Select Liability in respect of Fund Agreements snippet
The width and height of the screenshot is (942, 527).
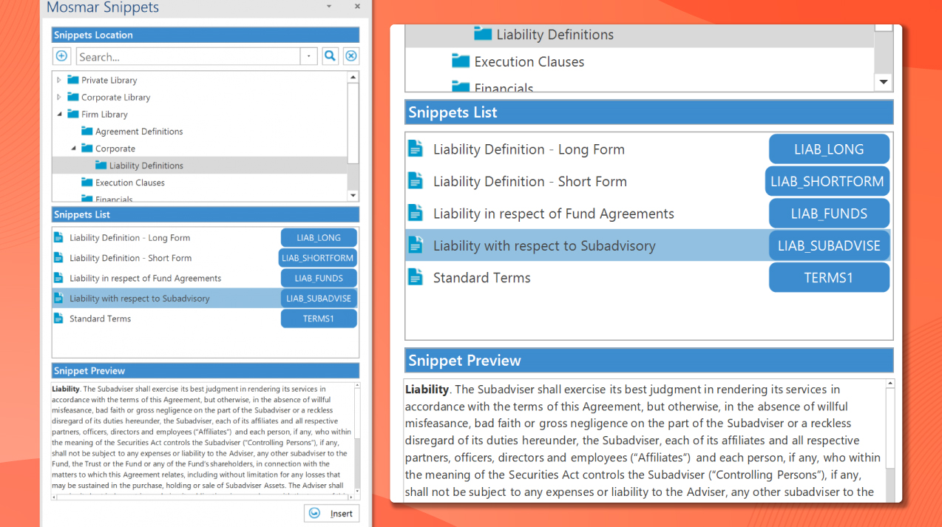point(144,278)
